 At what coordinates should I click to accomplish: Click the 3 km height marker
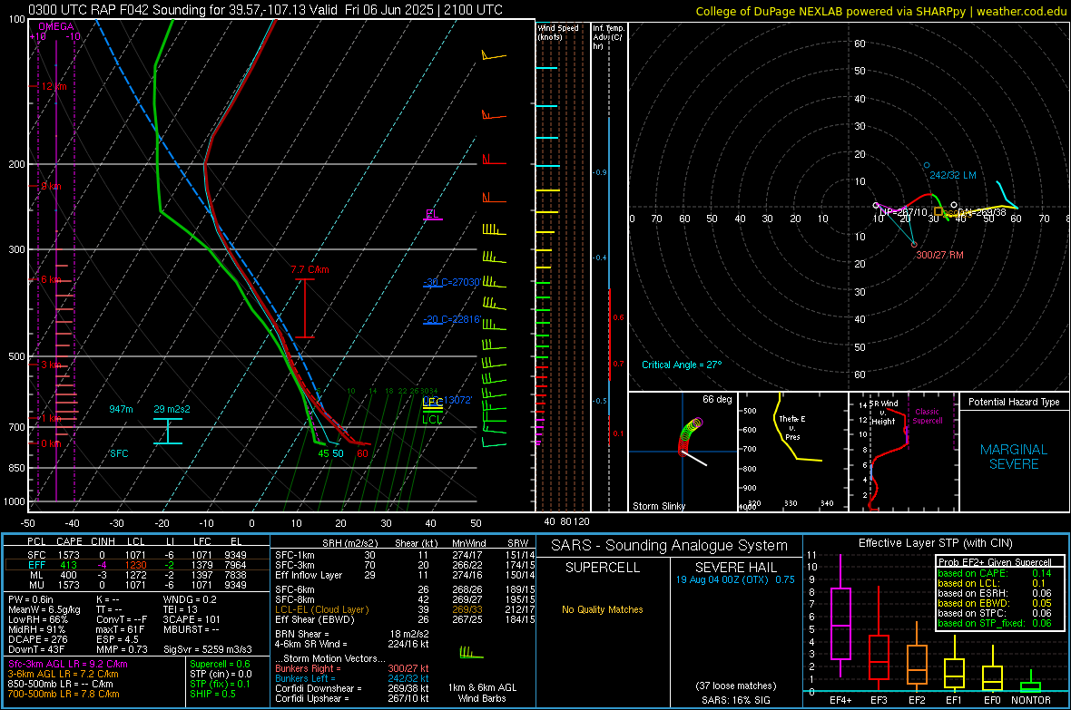(x=51, y=365)
